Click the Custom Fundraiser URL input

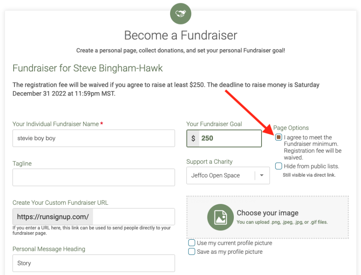pos(133,217)
